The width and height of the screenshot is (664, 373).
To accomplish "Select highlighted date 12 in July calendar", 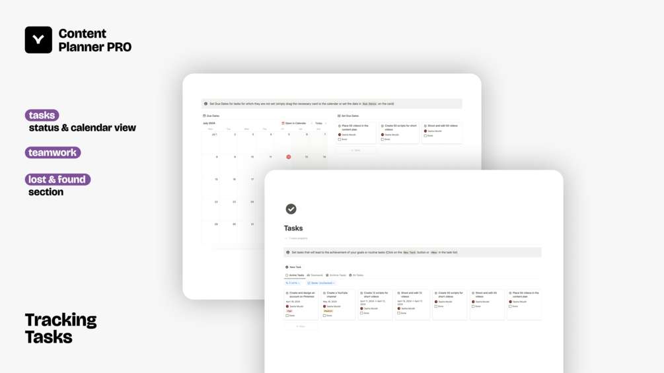I will [288, 157].
